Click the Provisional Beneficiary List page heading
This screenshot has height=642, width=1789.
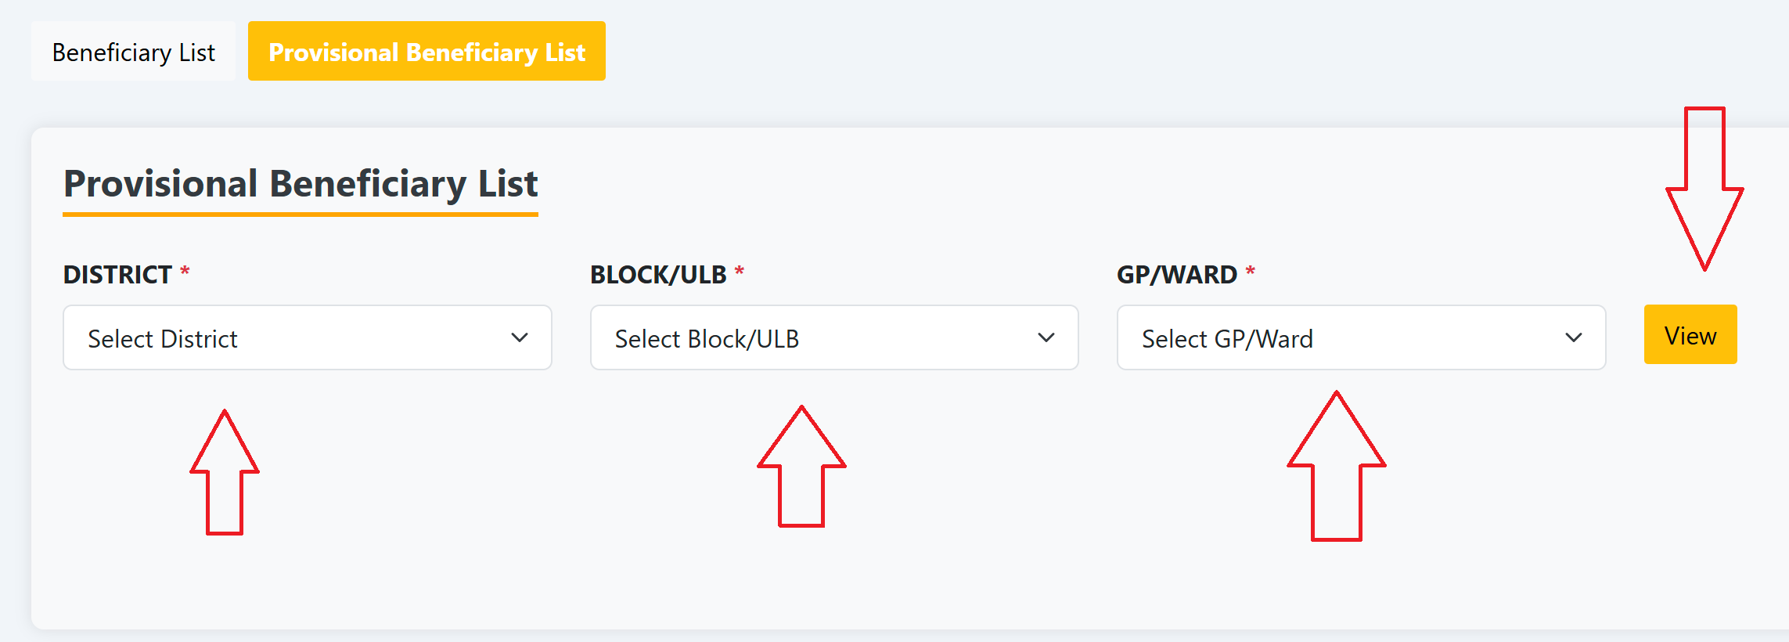point(301,184)
